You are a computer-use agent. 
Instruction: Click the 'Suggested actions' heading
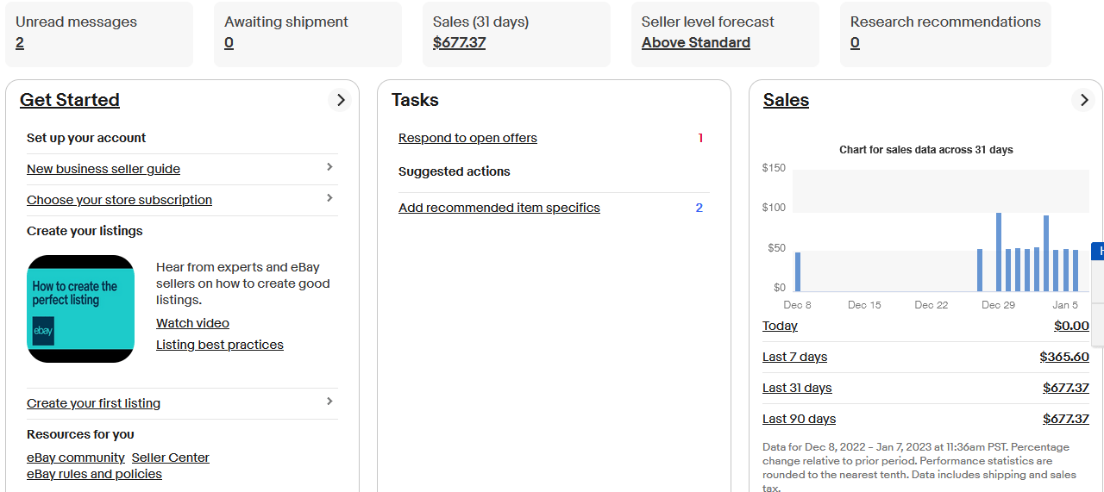coord(455,171)
